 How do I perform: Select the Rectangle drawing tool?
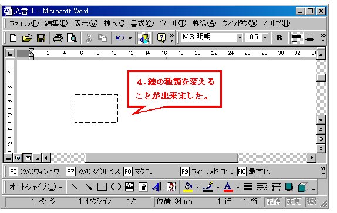point(102,187)
